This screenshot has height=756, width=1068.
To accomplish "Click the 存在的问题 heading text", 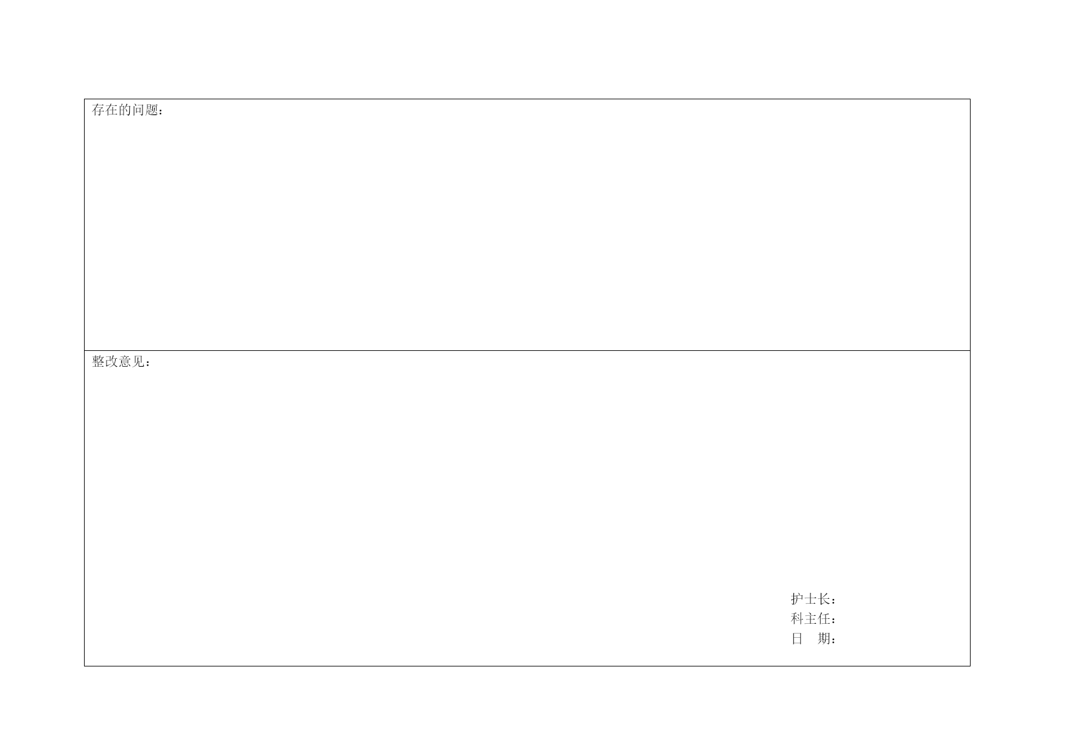I will point(125,110).
